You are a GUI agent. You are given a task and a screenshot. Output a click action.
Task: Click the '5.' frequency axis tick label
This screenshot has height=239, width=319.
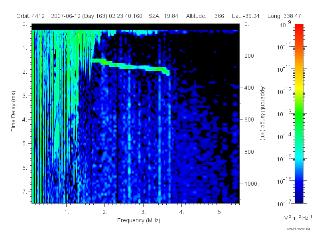[x=220, y=212]
